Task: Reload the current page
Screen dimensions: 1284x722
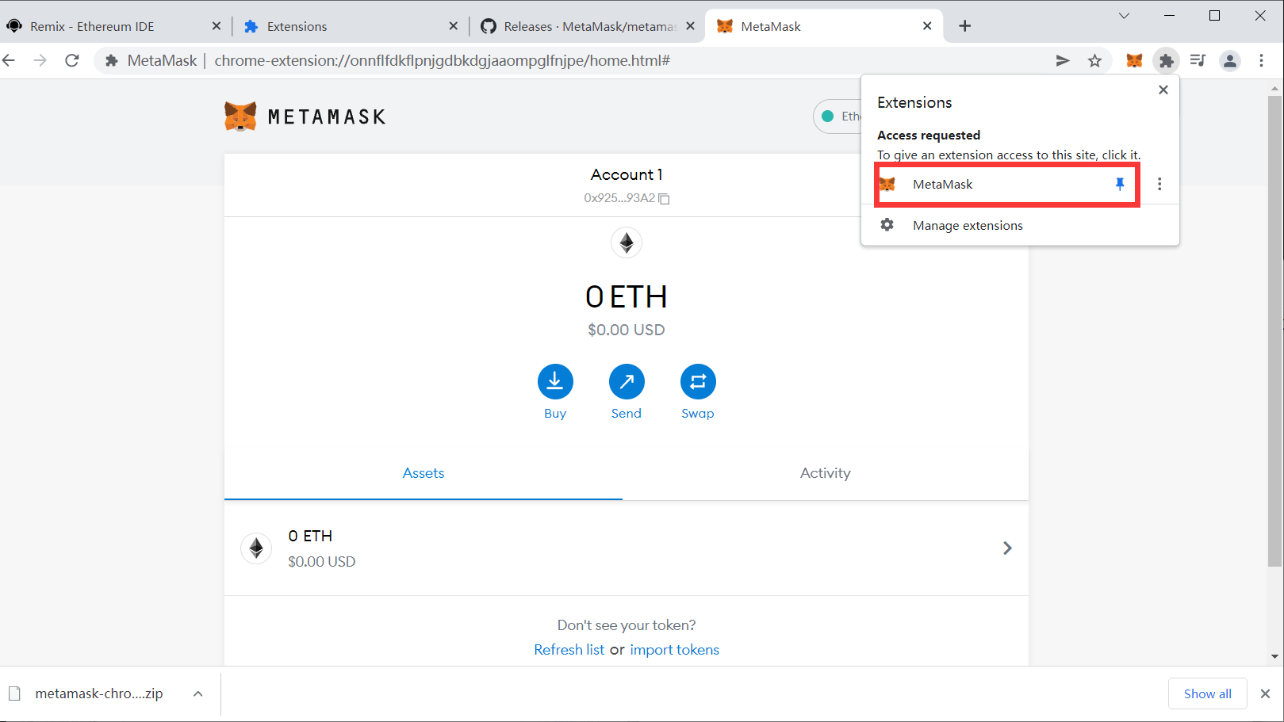Action: [72, 60]
